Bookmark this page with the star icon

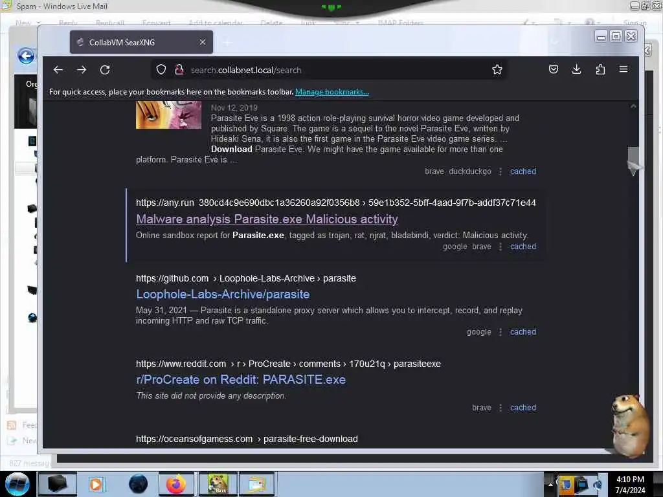(497, 70)
